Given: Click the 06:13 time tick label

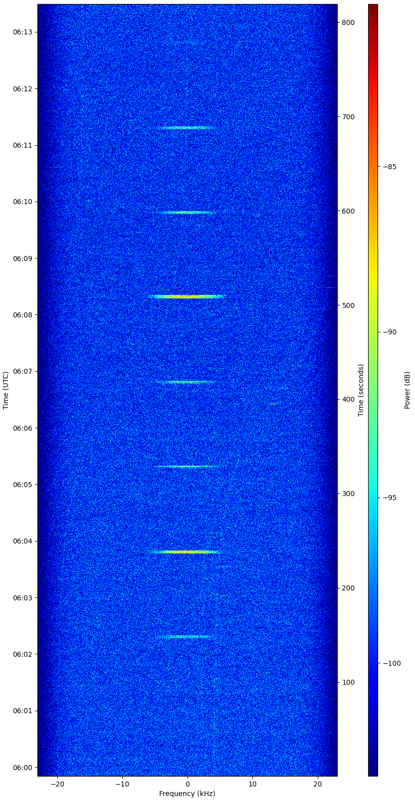Looking at the screenshot, I should (x=22, y=32).
